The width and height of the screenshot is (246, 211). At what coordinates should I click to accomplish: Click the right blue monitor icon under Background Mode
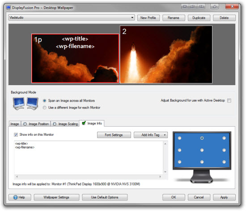32,103
